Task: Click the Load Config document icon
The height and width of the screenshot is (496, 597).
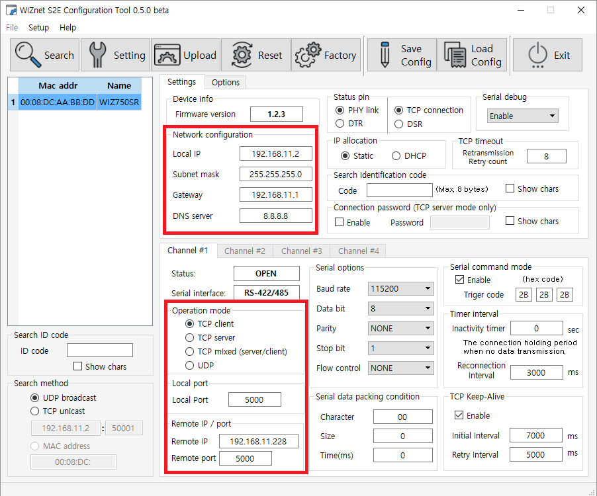Action: tap(455, 55)
